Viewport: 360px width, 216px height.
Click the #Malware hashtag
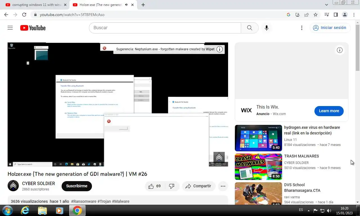coord(121,201)
